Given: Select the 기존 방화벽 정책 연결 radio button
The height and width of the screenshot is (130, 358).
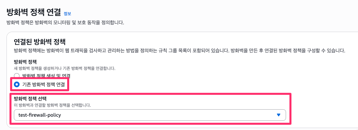Looking at the screenshot, I should [17, 84].
